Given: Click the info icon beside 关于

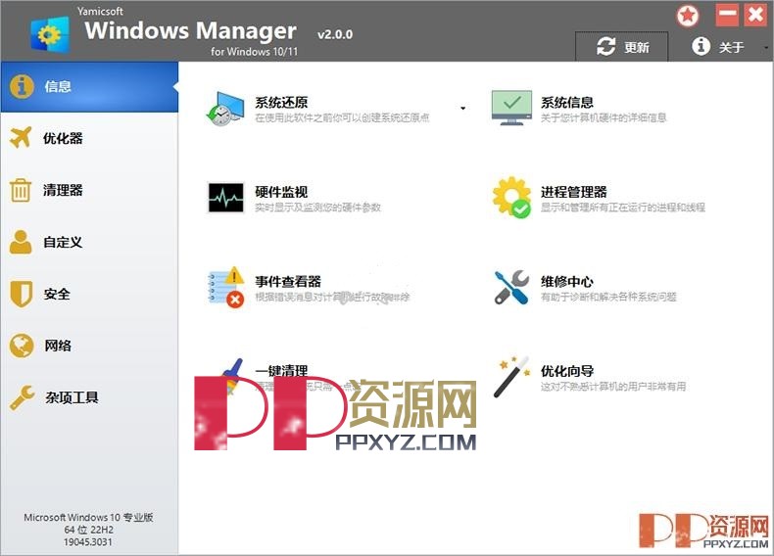Looking at the screenshot, I should tap(701, 46).
